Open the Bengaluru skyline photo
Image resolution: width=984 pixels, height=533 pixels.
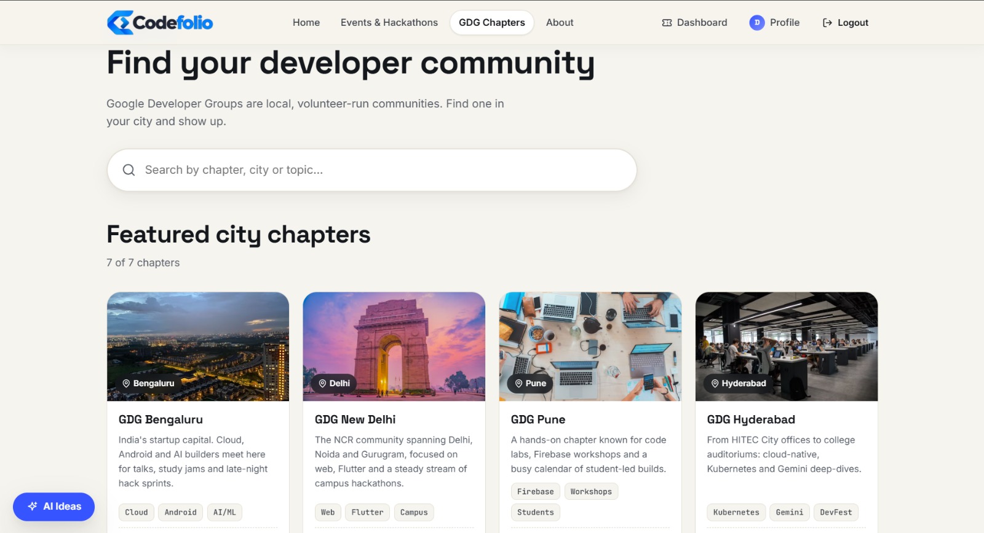198,346
